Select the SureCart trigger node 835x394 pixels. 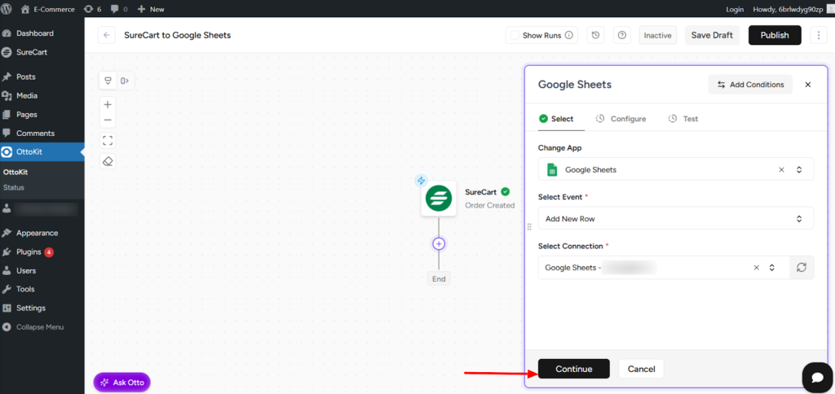439,199
